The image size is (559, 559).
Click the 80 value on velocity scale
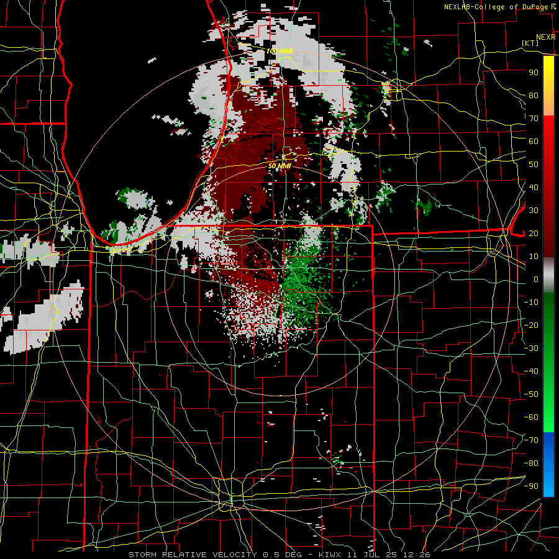[x=534, y=96]
